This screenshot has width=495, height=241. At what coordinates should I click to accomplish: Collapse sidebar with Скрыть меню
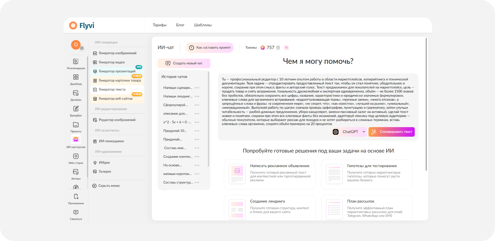tap(106, 186)
